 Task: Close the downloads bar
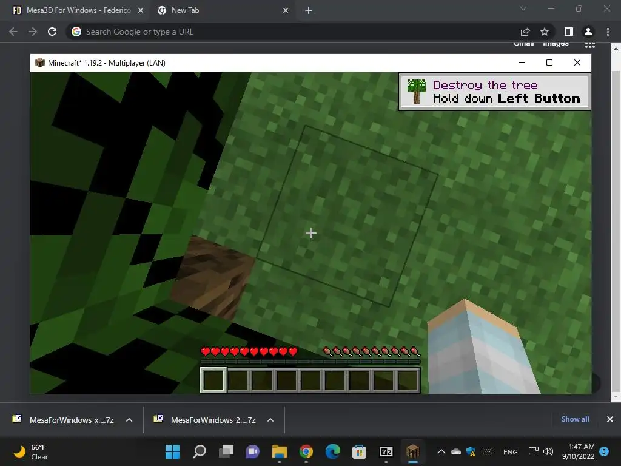pyautogui.click(x=610, y=419)
